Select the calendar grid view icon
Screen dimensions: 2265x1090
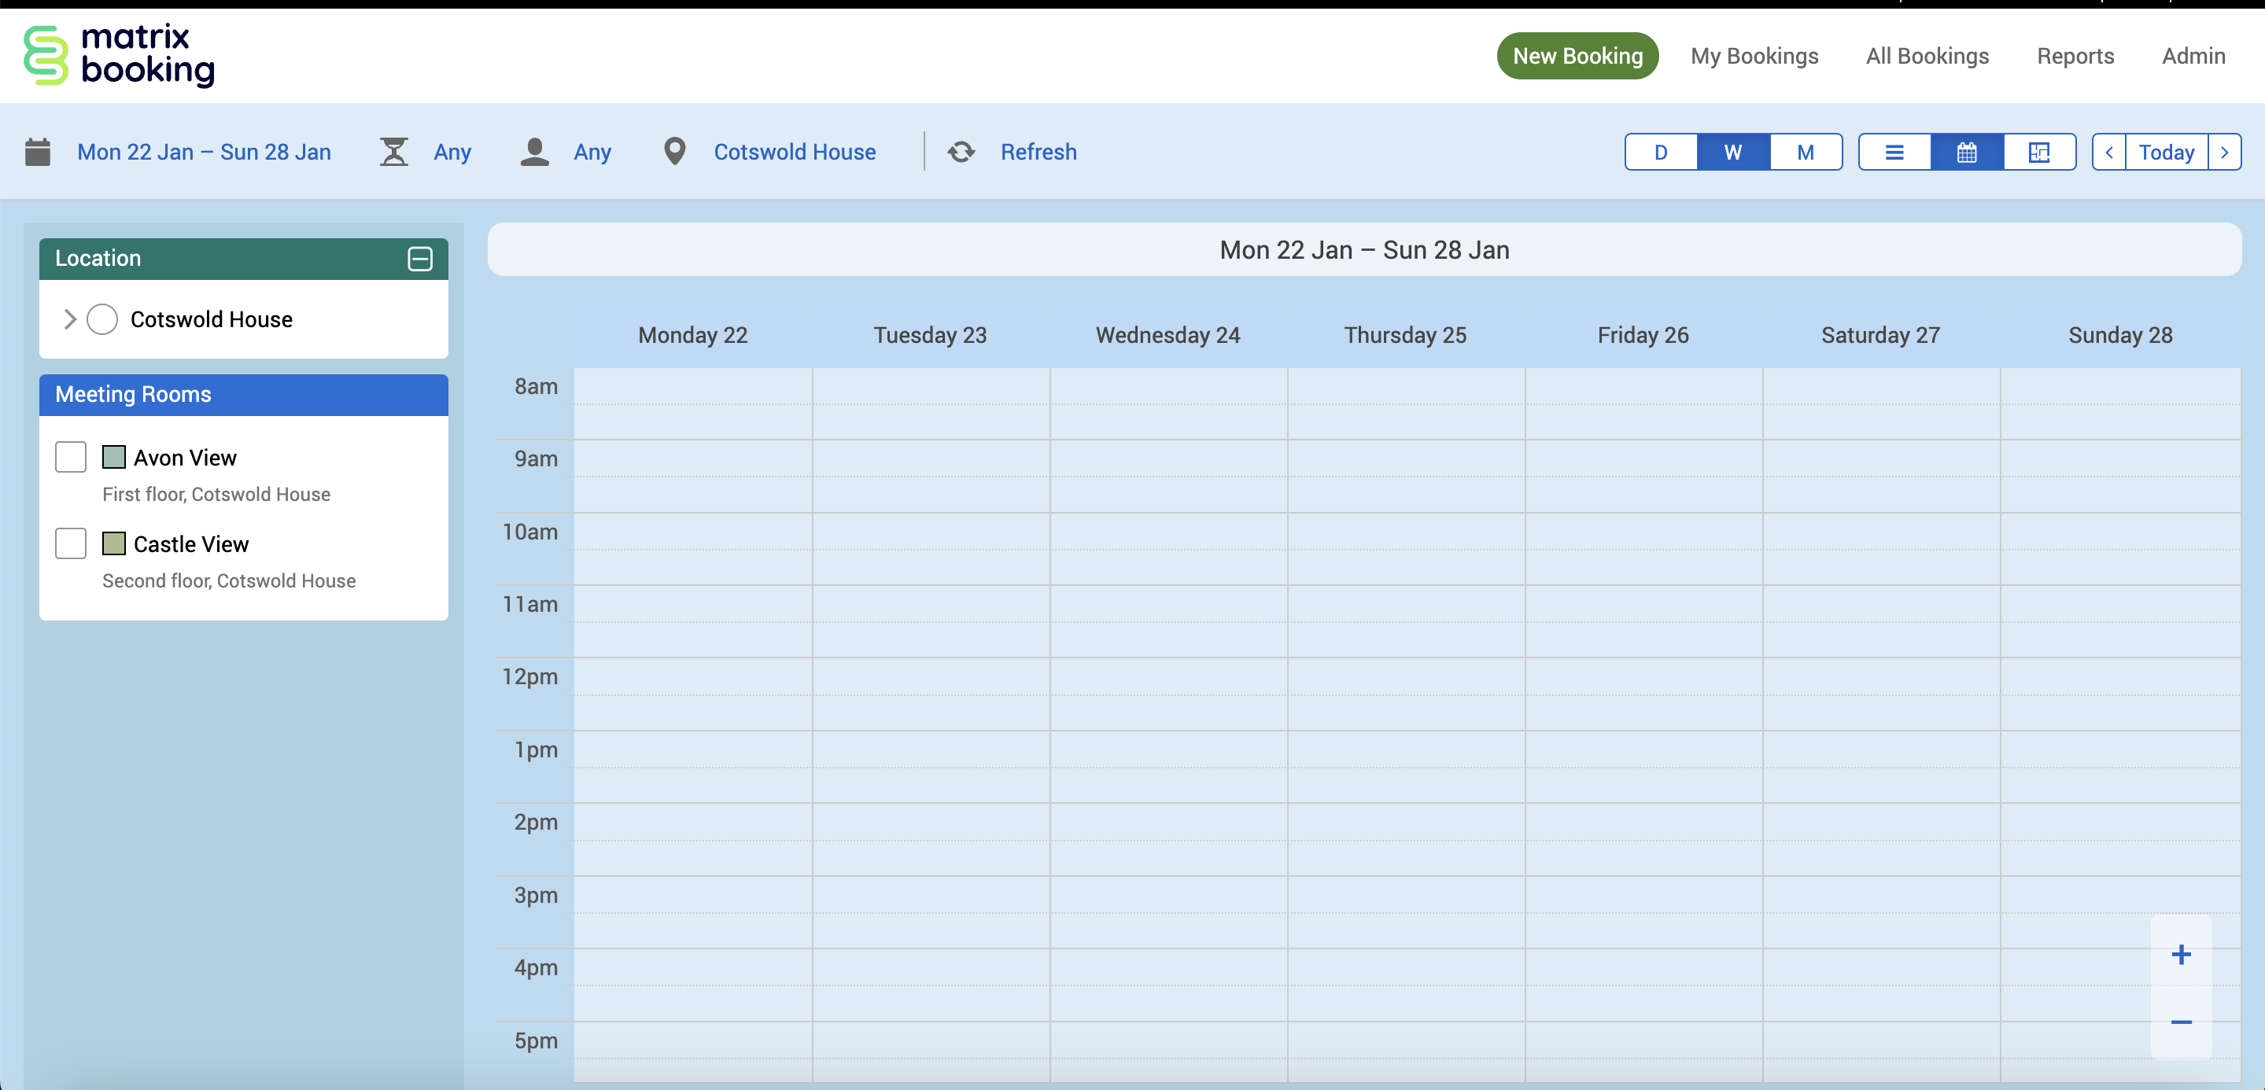coord(1966,152)
